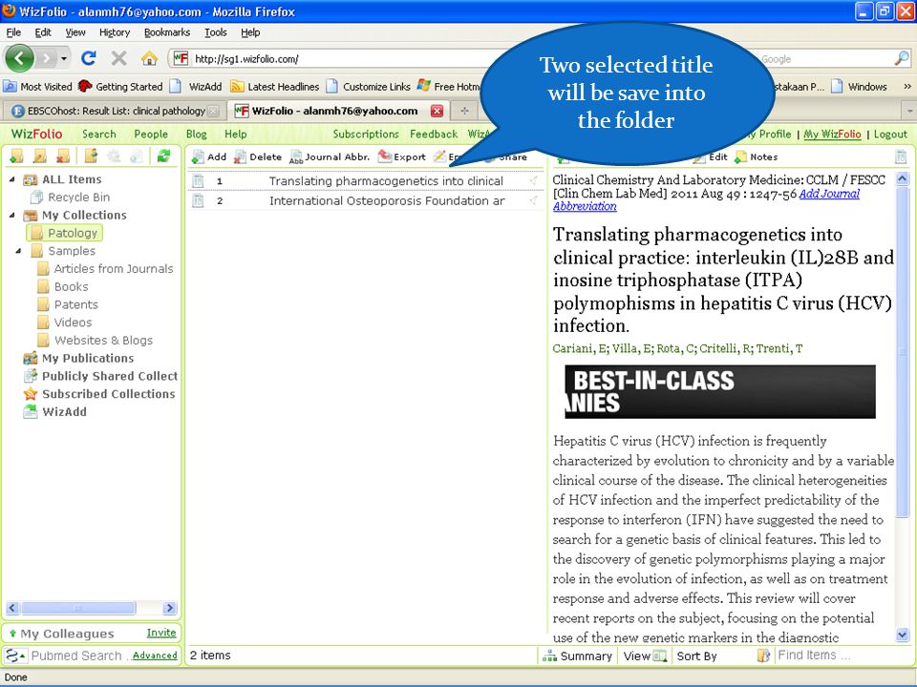Click the Add item button
917x687 pixels.
pyautogui.click(x=209, y=156)
